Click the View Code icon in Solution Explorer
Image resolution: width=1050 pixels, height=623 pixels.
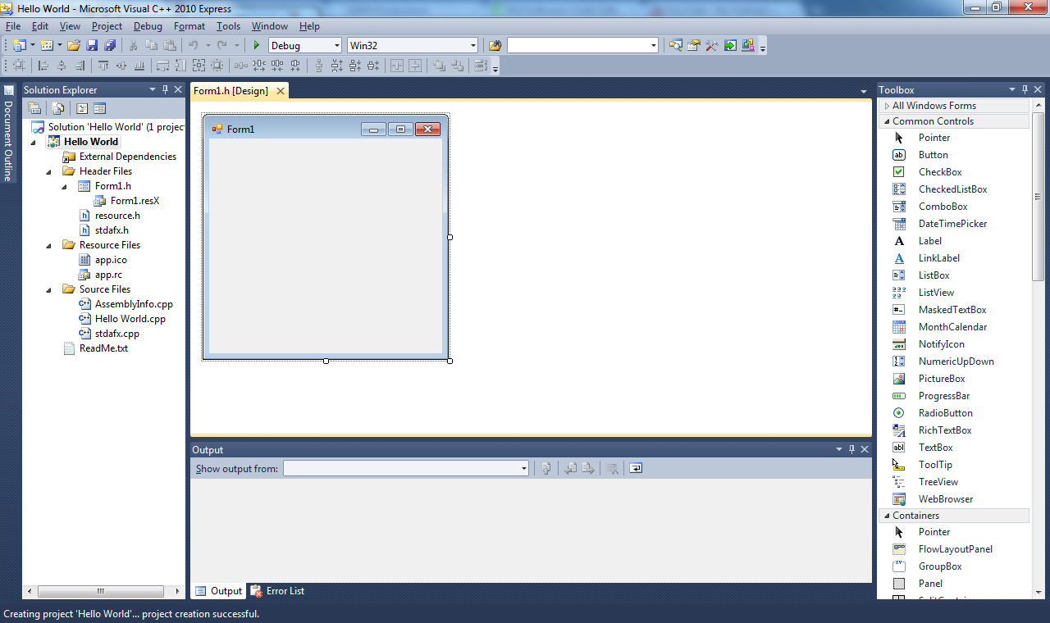[82, 107]
